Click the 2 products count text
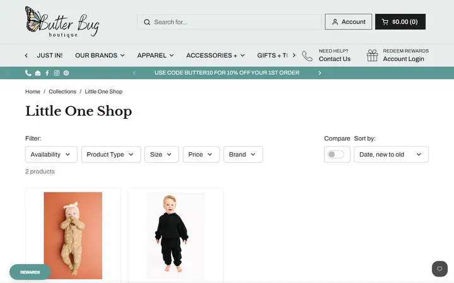Viewport: 454px width, 283px height. [40, 172]
